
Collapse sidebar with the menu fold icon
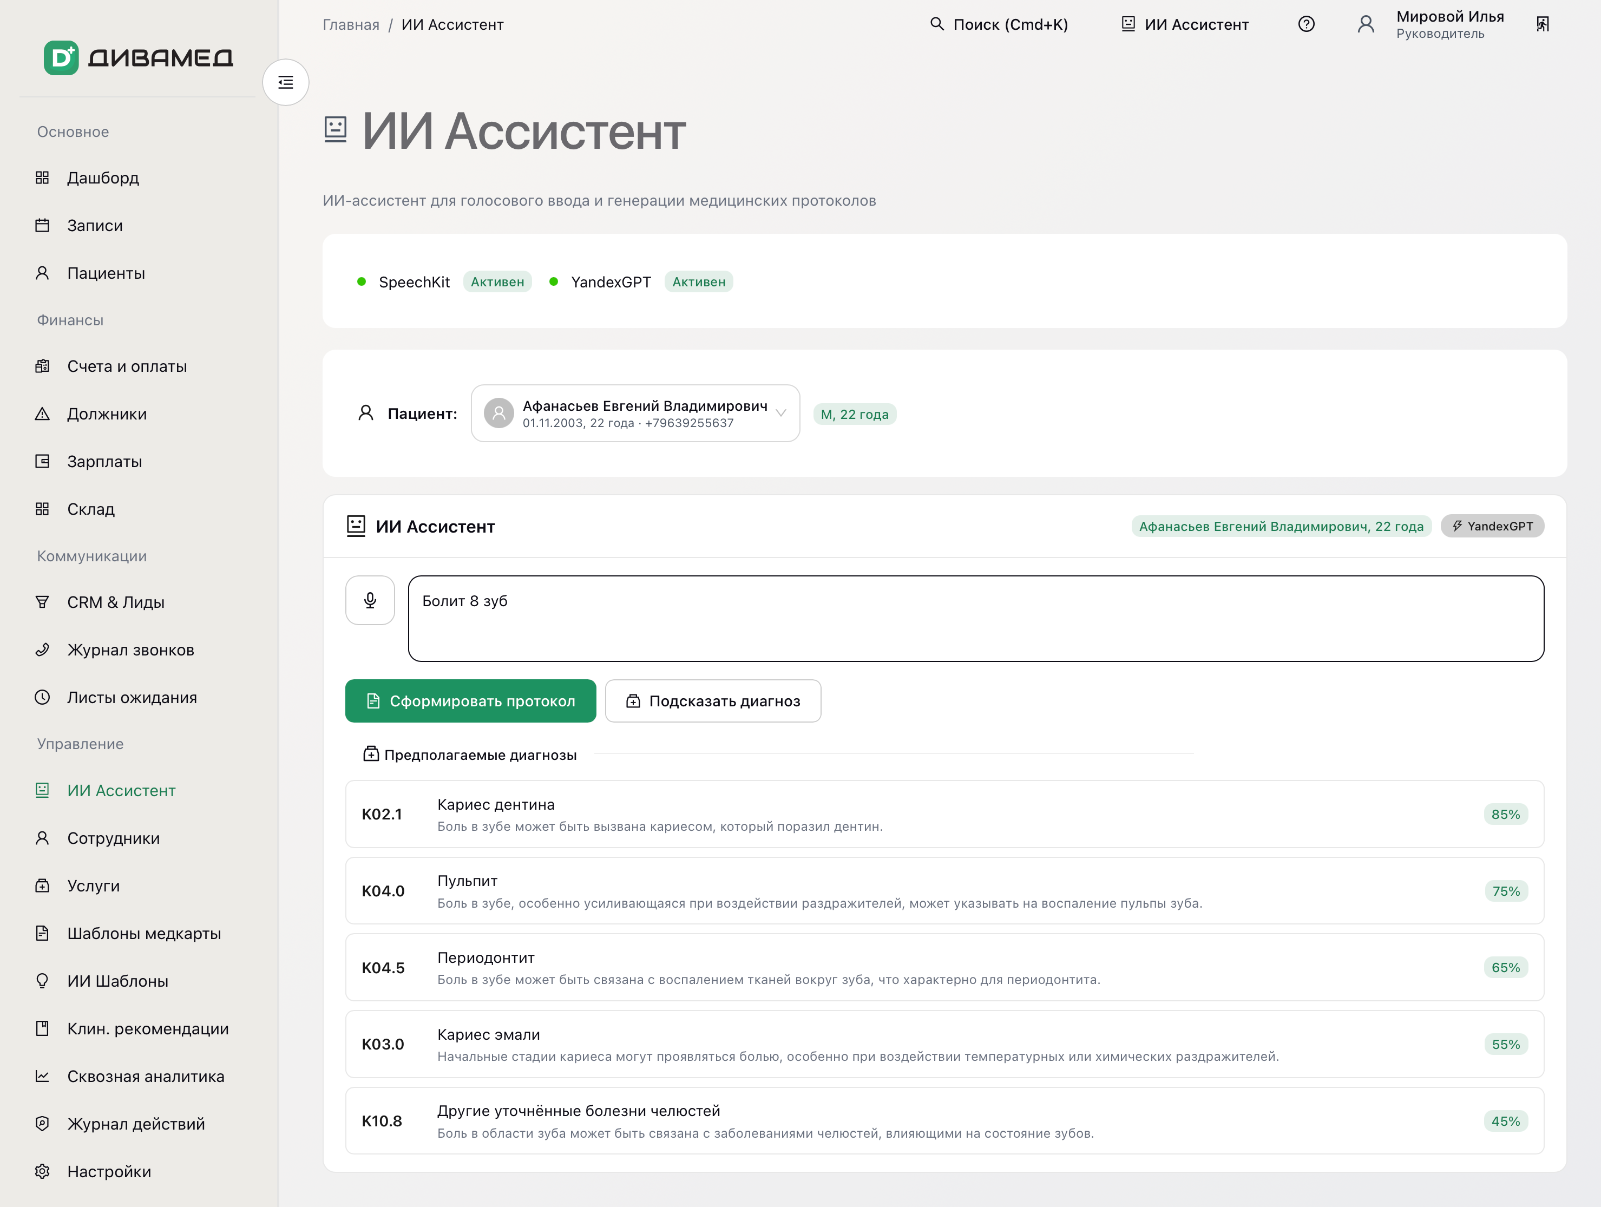[286, 82]
